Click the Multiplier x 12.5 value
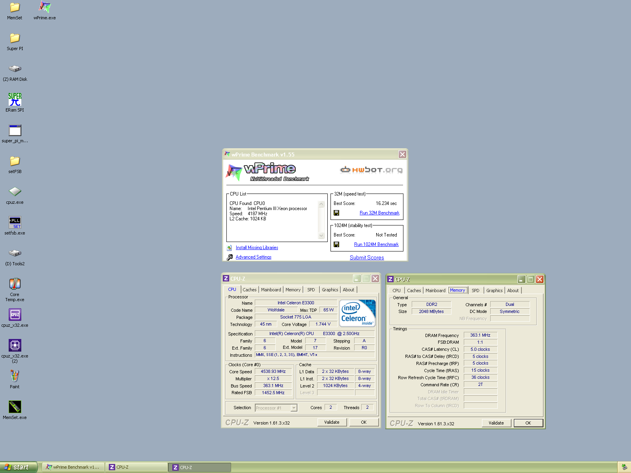This screenshot has height=473, width=631. coord(273,378)
